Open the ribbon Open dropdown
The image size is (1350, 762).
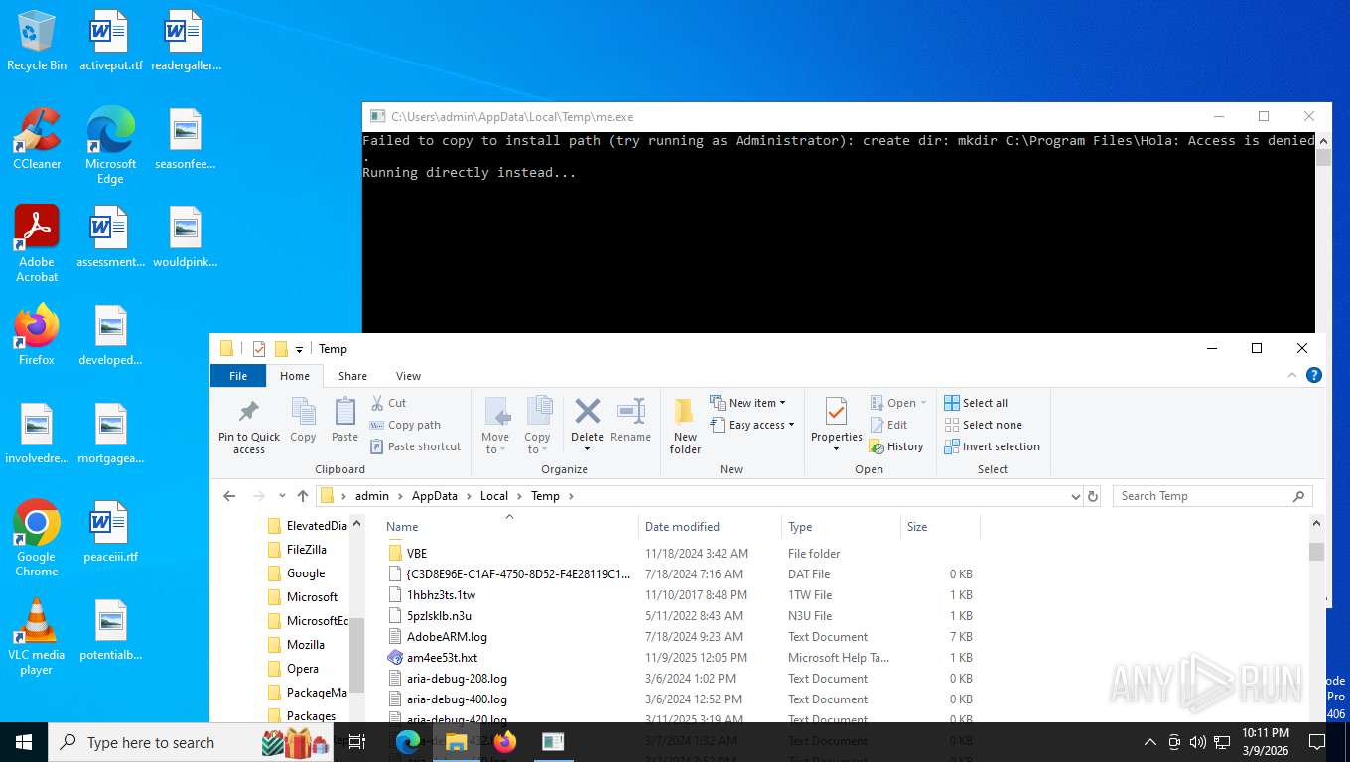click(x=898, y=403)
